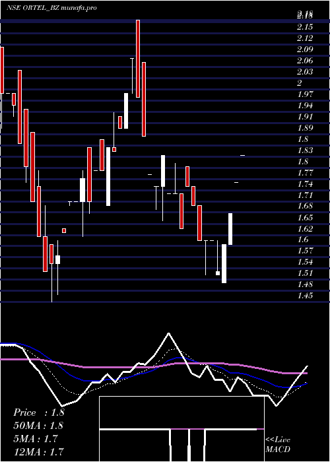Click the 1.6 price axis label
This screenshot has width=330, height=462.
click(303, 240)
